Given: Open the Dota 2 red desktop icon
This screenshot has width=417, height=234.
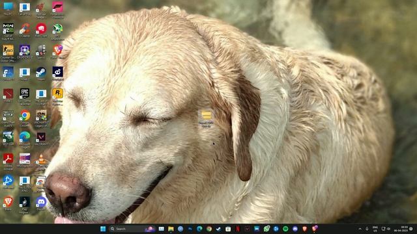Looking at the screenshot, I should tap(8, 96).
